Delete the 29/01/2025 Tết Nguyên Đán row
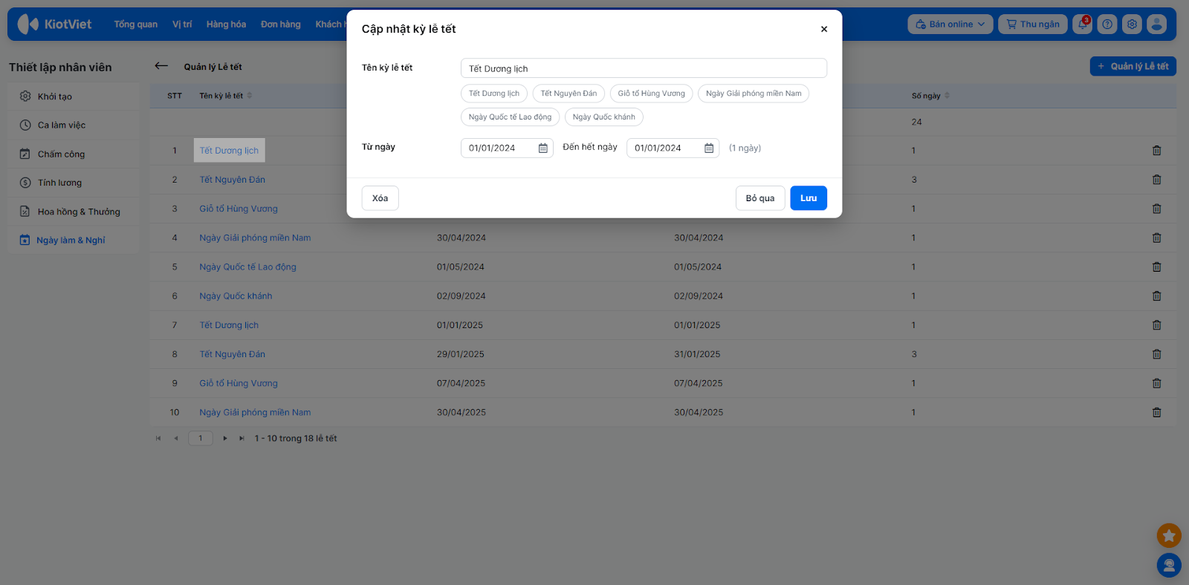Image resolution: width=1189 pixels, height=585 pixels. pos(1156,354)
